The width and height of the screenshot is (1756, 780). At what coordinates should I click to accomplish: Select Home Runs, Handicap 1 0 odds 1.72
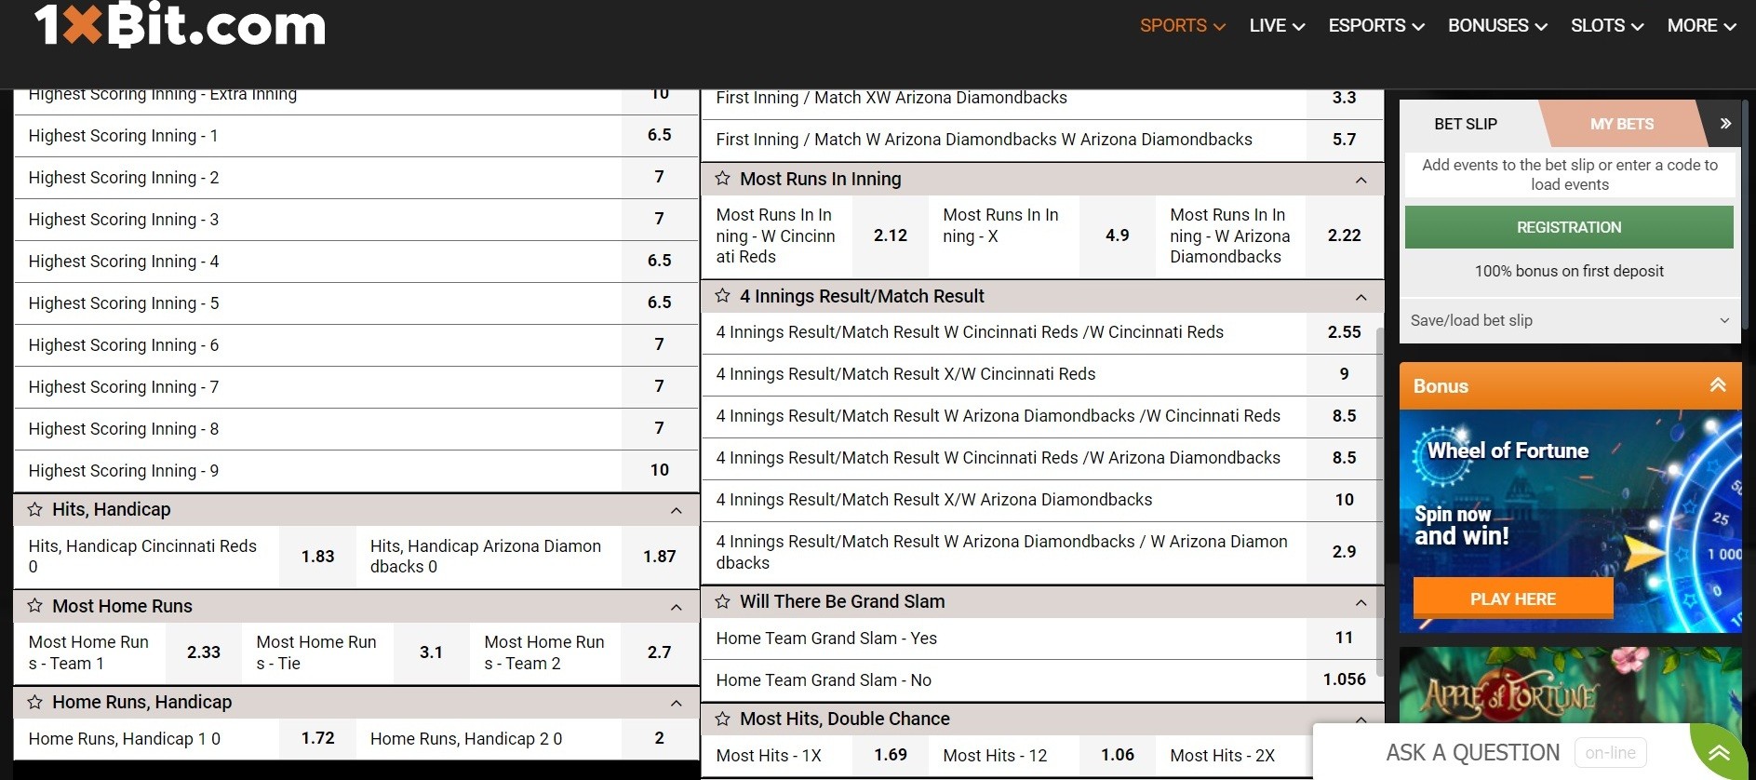pyautogui.click(x=317, y=738)
